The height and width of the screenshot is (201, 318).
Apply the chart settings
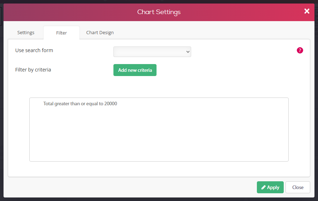(x=270, y=187)
